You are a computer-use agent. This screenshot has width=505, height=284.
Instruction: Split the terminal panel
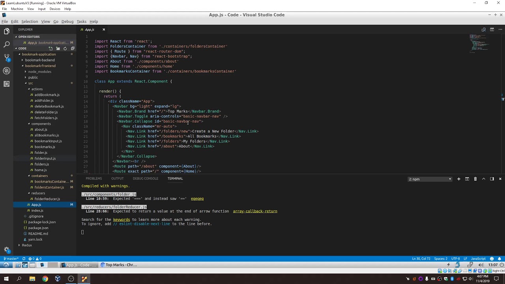click(467, 179)
